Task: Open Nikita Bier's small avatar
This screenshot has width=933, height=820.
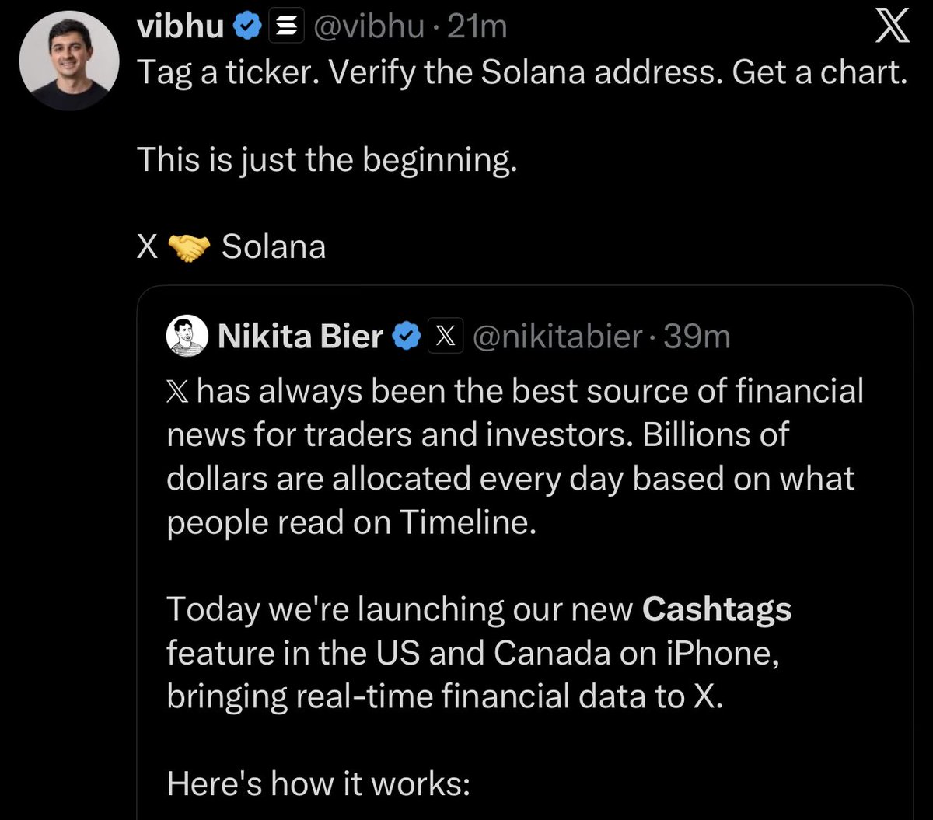Action: pyautogui.click(x=187, y=337)
